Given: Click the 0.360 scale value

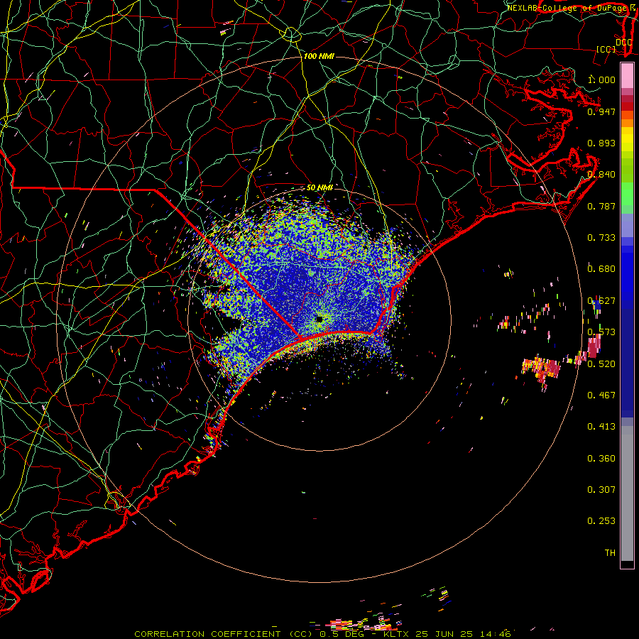Looking at the screenshot, I should click(601, 459).
